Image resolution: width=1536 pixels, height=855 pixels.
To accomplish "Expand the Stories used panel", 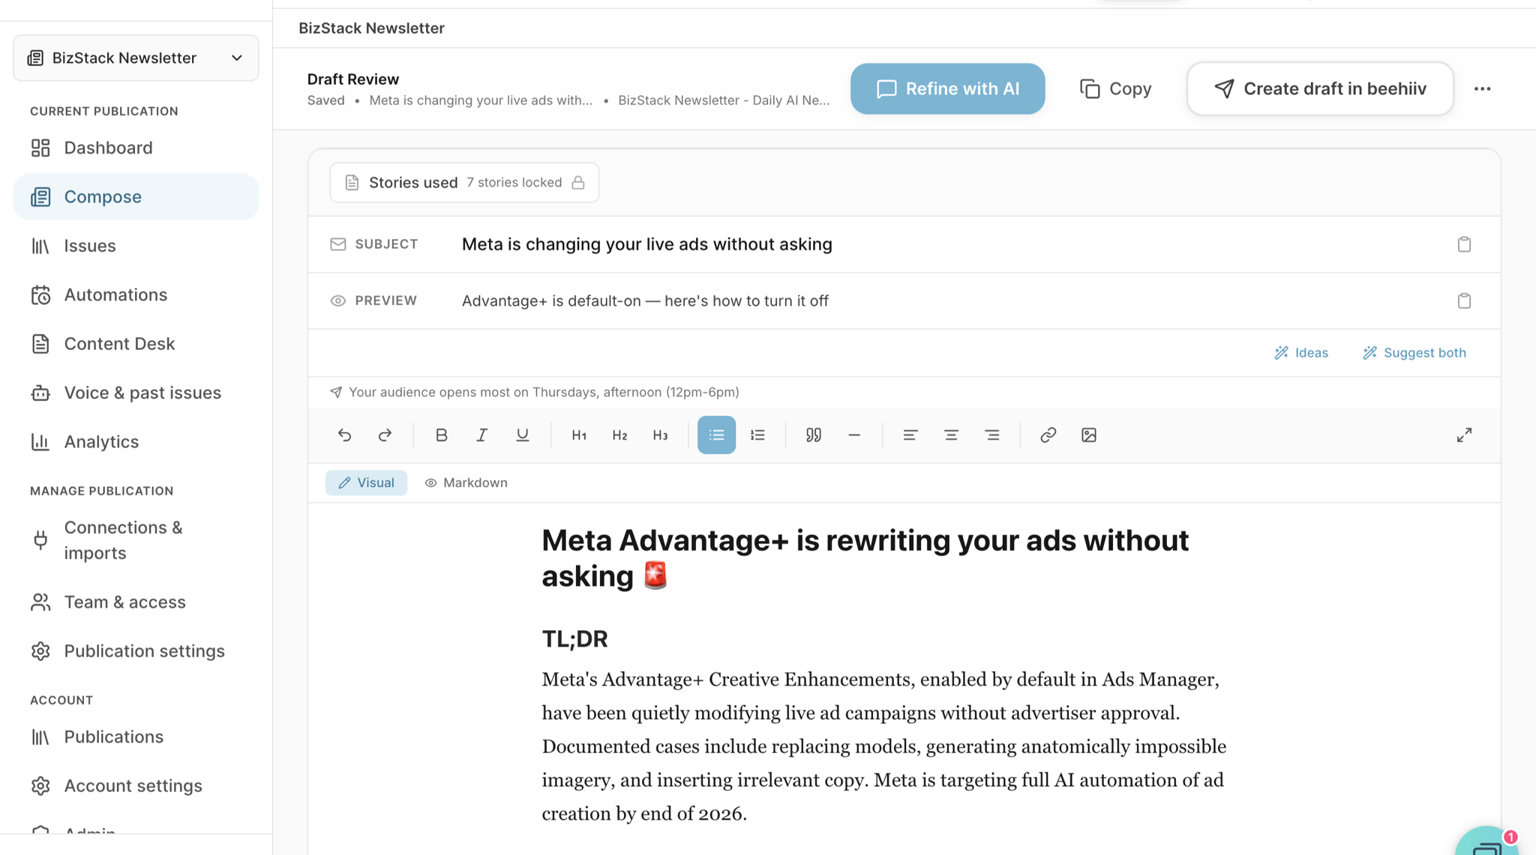I will pos(464,182).
